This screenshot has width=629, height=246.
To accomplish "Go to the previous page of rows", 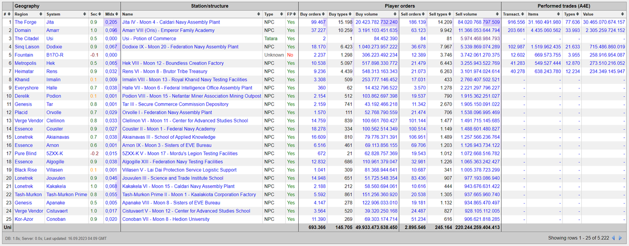I will [614, 238].
